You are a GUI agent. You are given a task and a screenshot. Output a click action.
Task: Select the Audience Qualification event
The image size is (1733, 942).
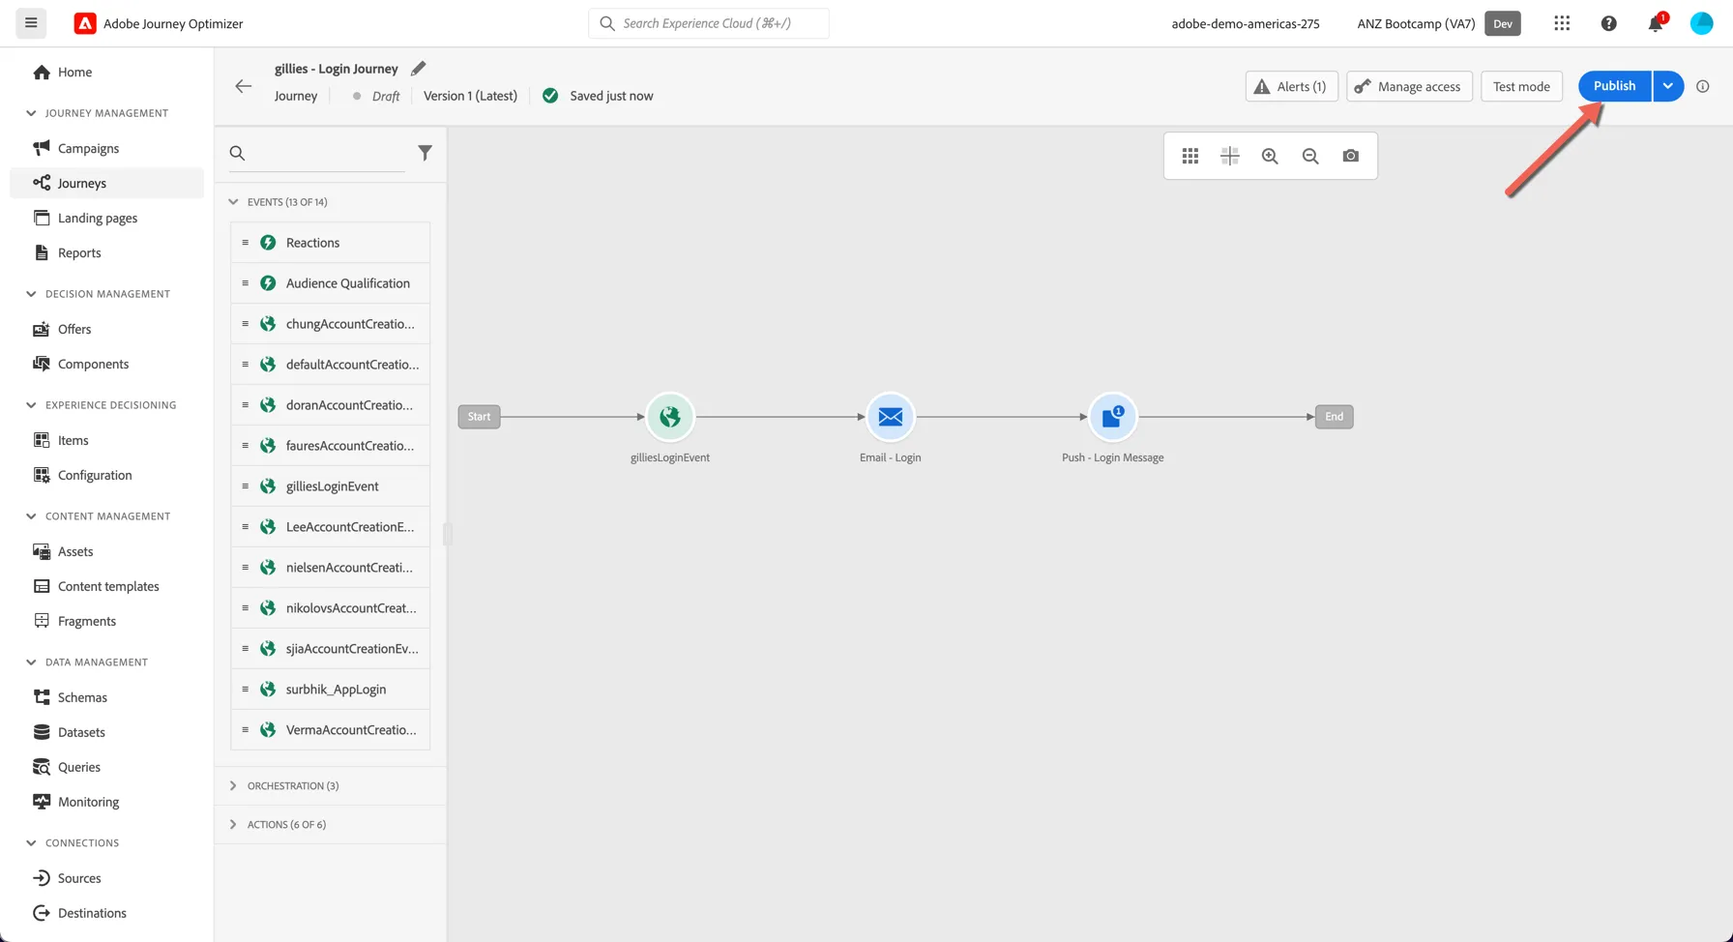click(330, 283)
